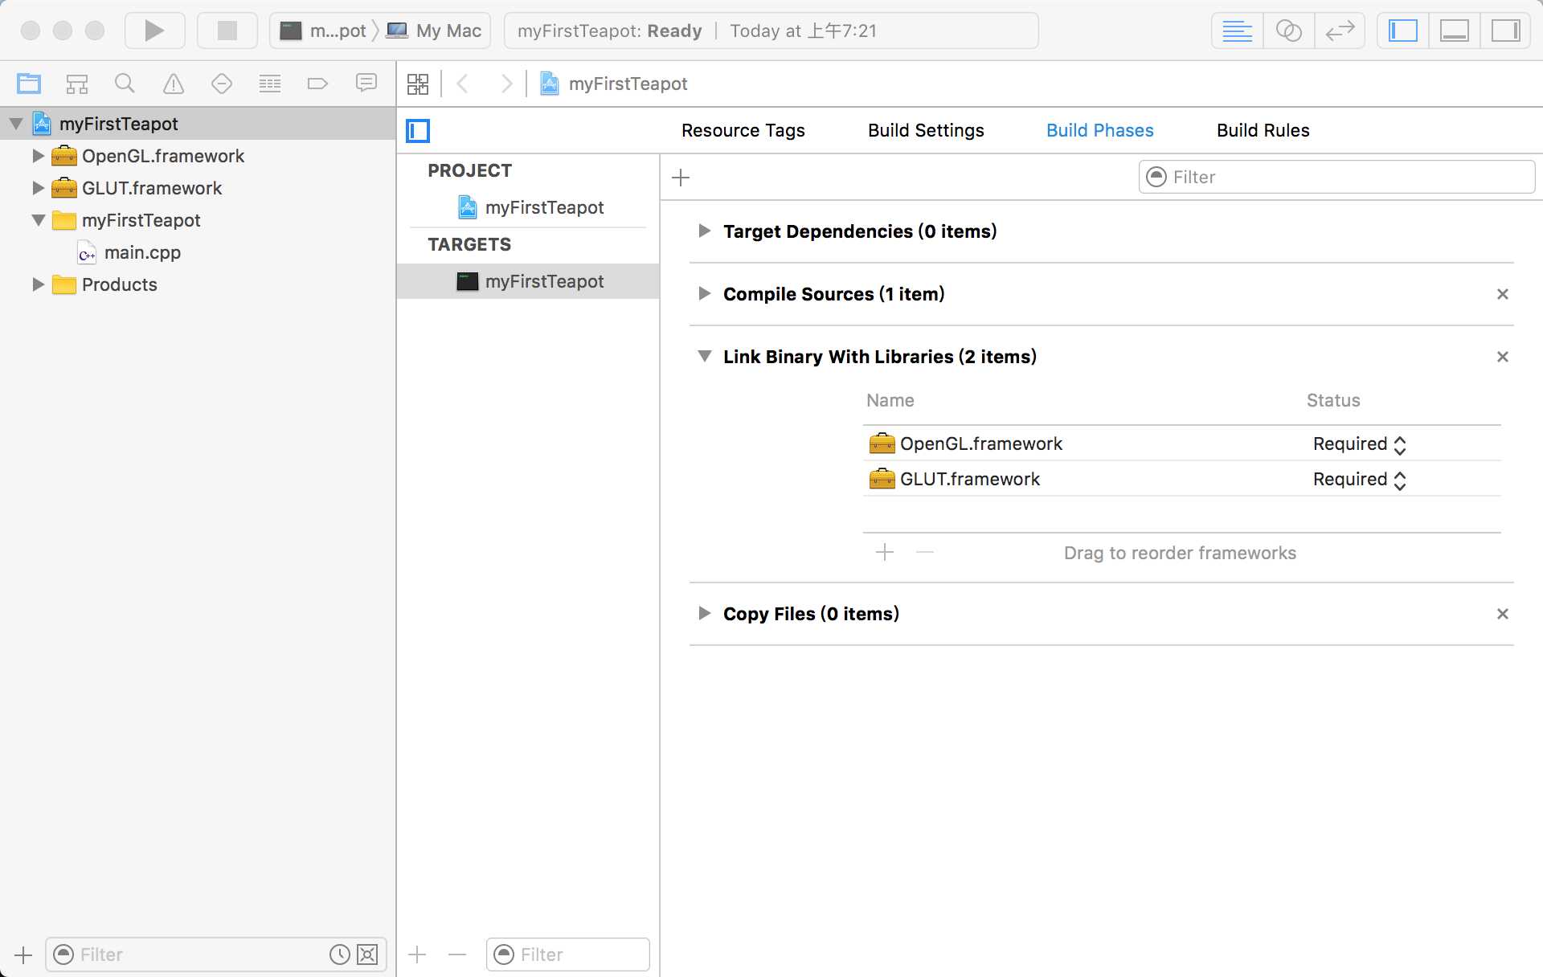Go forward in editor history
1543x977 pixels.
(506, 84)
